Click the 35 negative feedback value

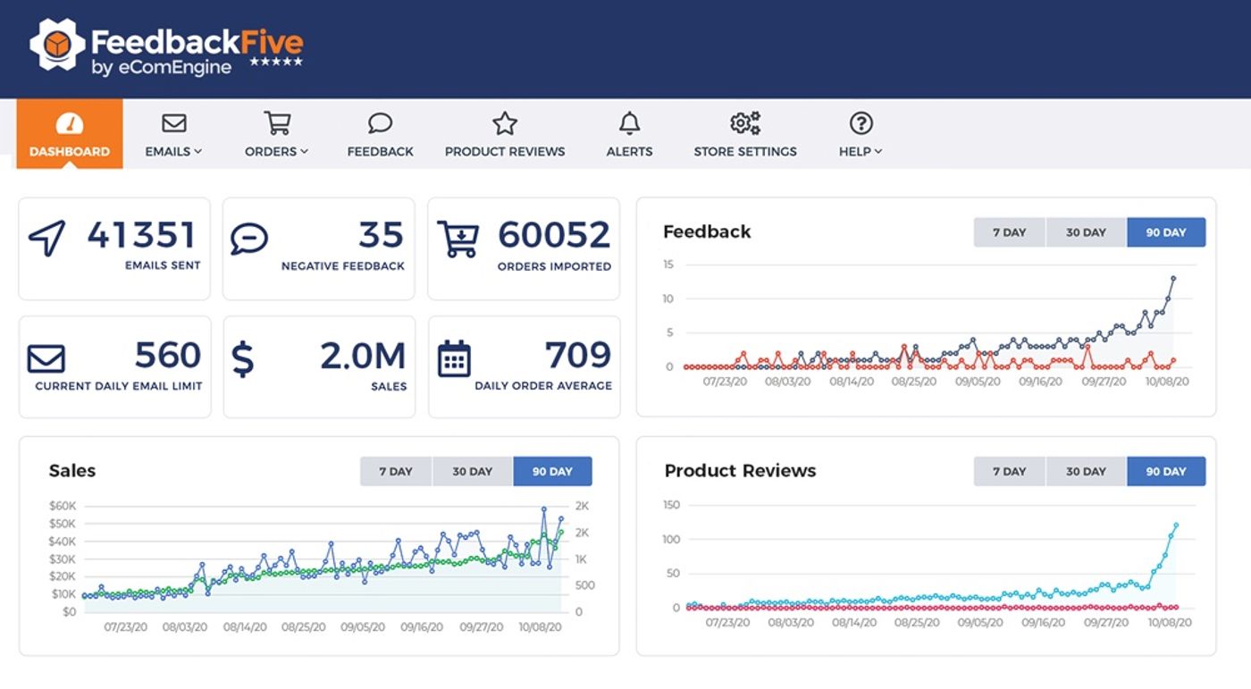382,235
